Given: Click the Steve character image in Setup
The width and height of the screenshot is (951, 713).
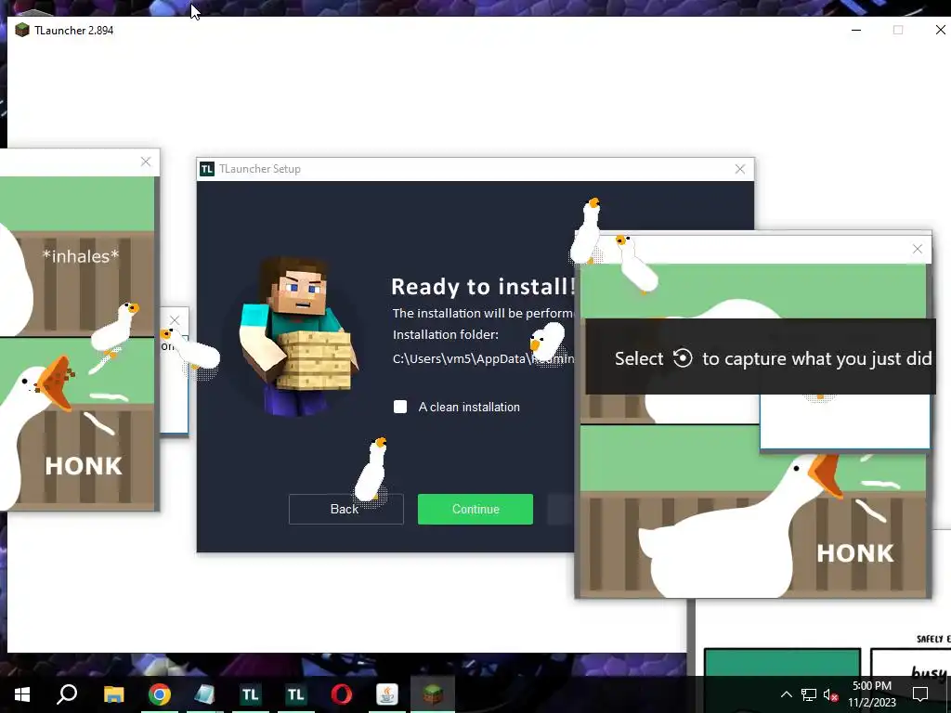Looking at the screenshot, I should point(297,336).
